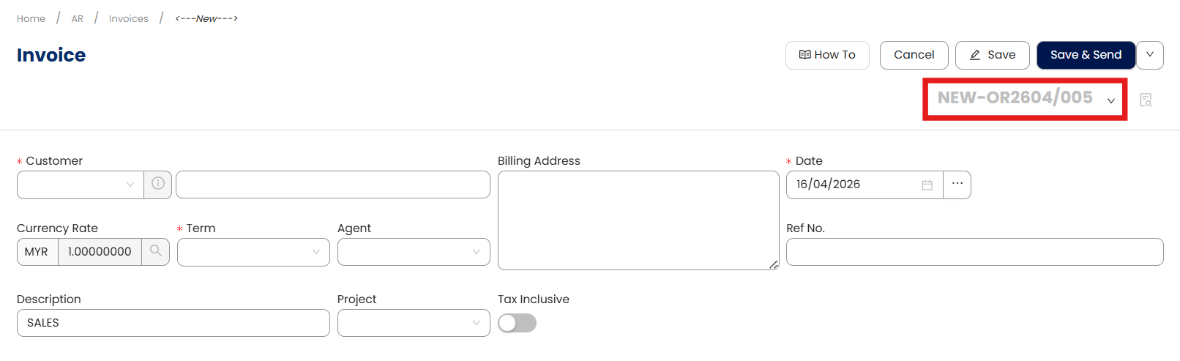Open the Customer dropdown

[80, 185]
